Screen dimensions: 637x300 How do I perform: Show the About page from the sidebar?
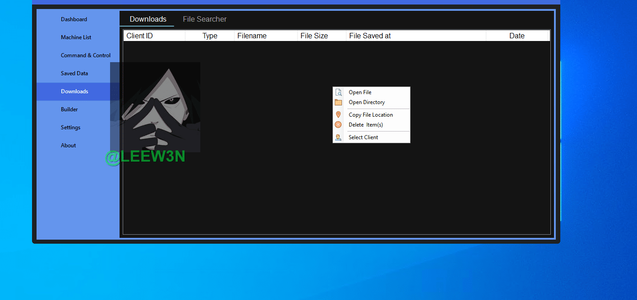pos(69,145)
